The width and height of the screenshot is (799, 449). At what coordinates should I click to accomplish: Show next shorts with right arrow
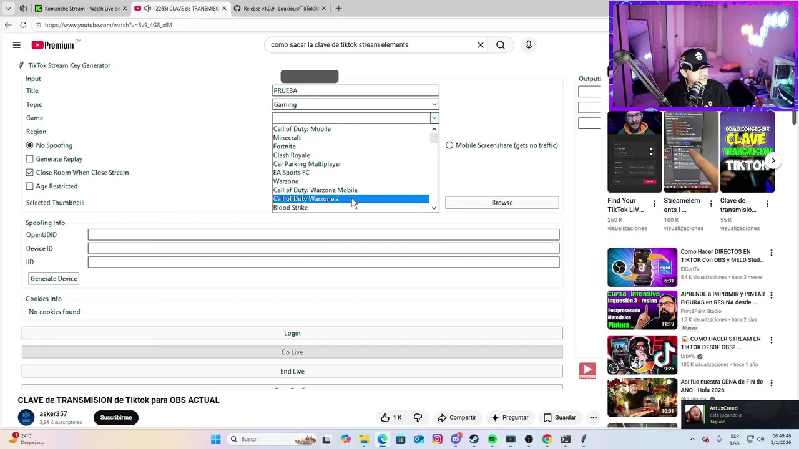[x=773, y=161]
